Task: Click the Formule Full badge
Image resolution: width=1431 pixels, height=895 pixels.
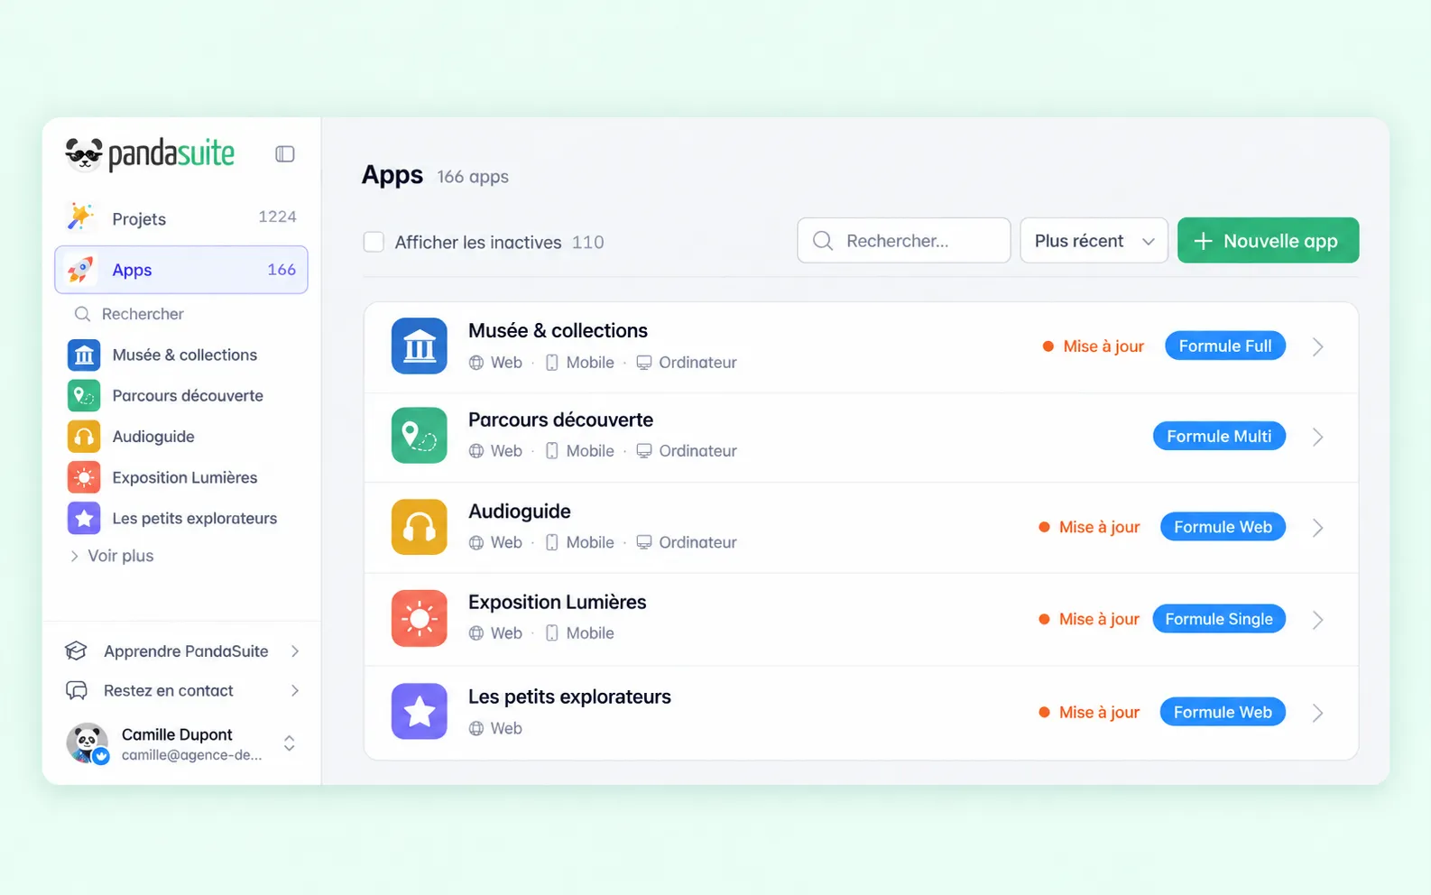Action: click(1225, 346)
